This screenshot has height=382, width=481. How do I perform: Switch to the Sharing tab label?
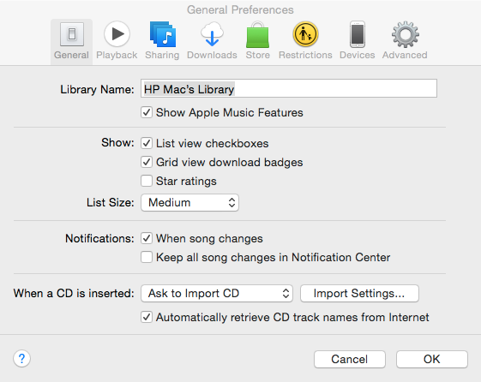[162, 55]
